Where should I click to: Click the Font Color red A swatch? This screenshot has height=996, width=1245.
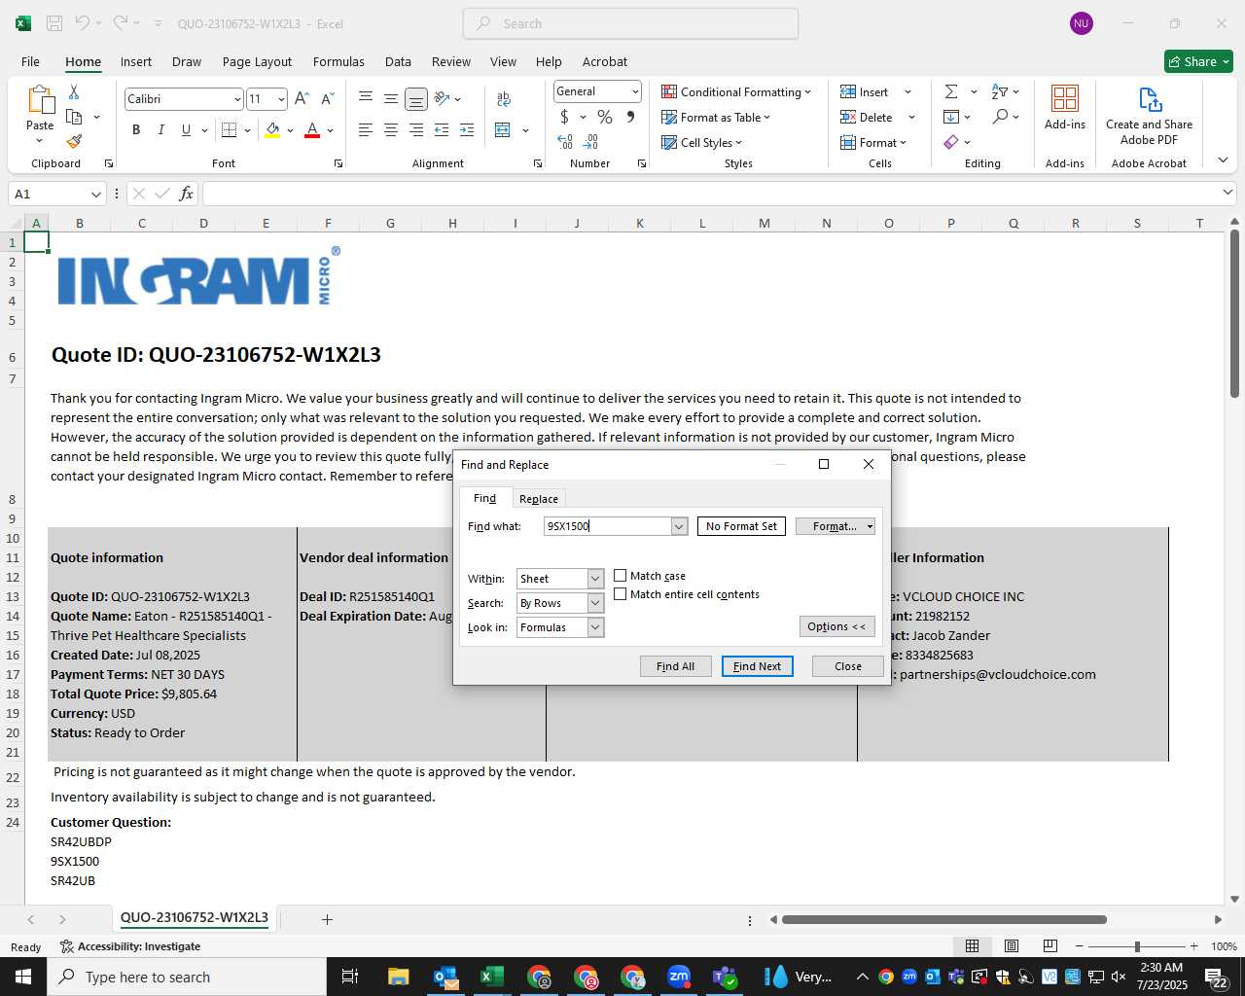click(x=312, y=129)
